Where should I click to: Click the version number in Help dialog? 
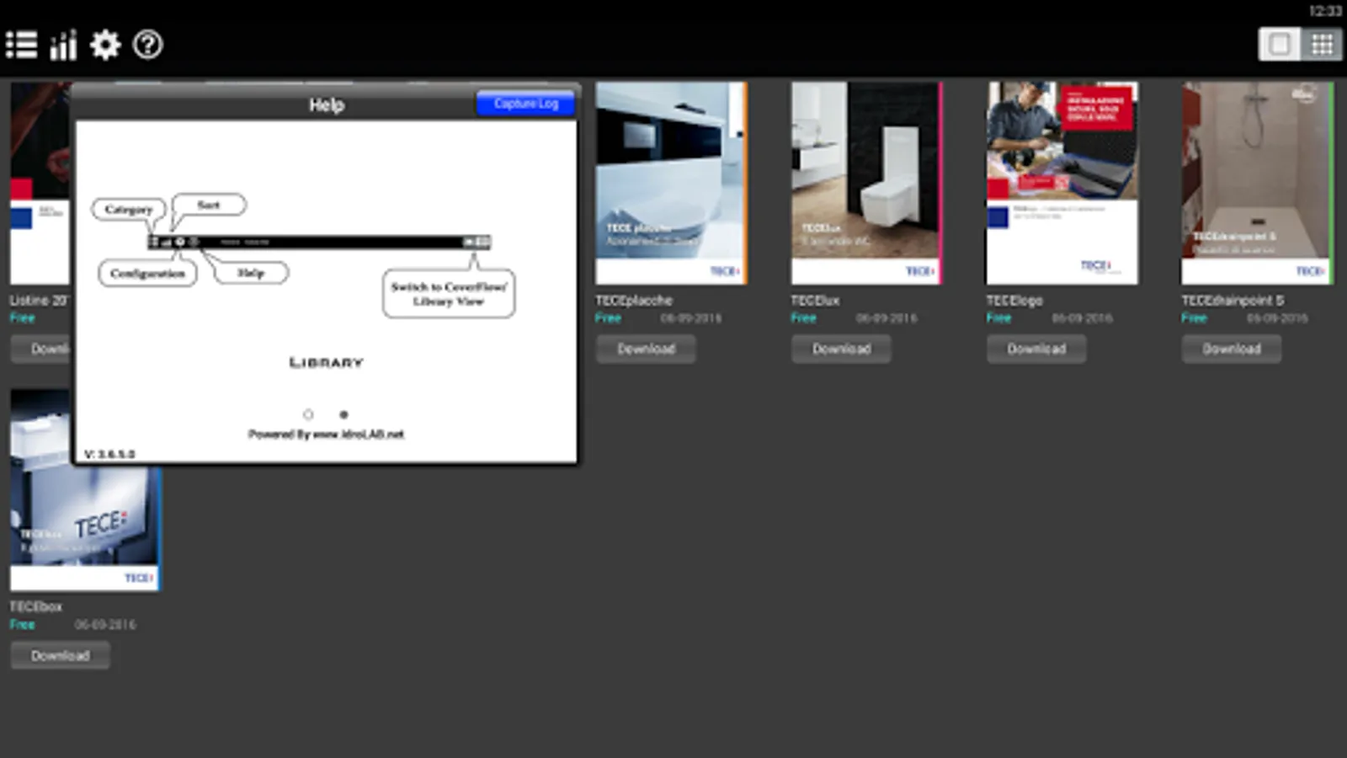[x=109, y=455]
